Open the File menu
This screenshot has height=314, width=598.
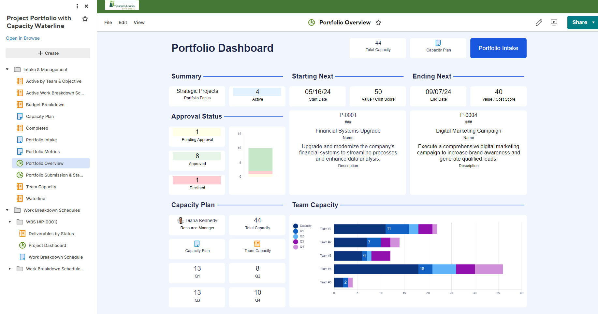pyautogui.click(x=108, y=22)
